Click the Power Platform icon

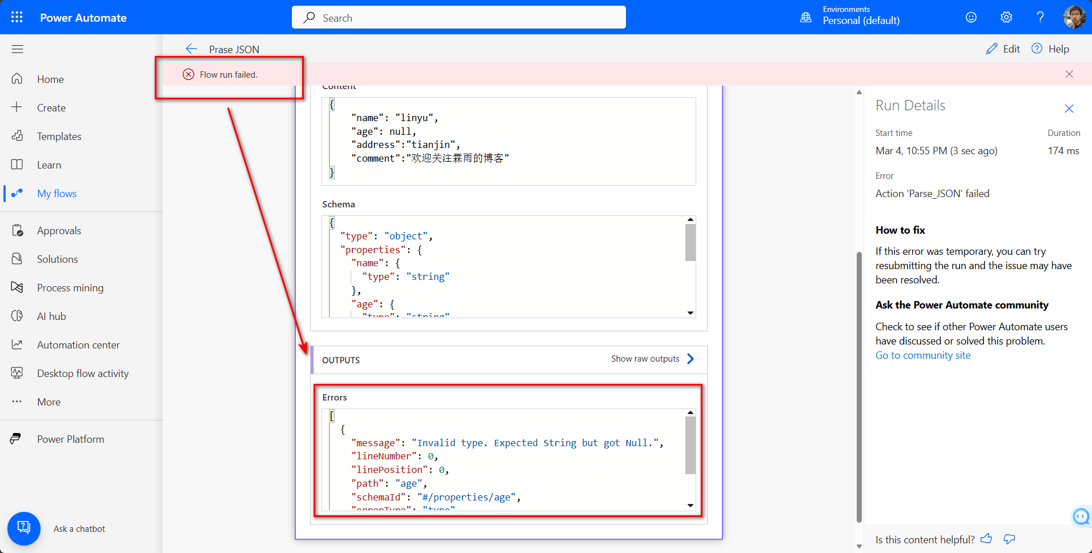tap(16, 439)
